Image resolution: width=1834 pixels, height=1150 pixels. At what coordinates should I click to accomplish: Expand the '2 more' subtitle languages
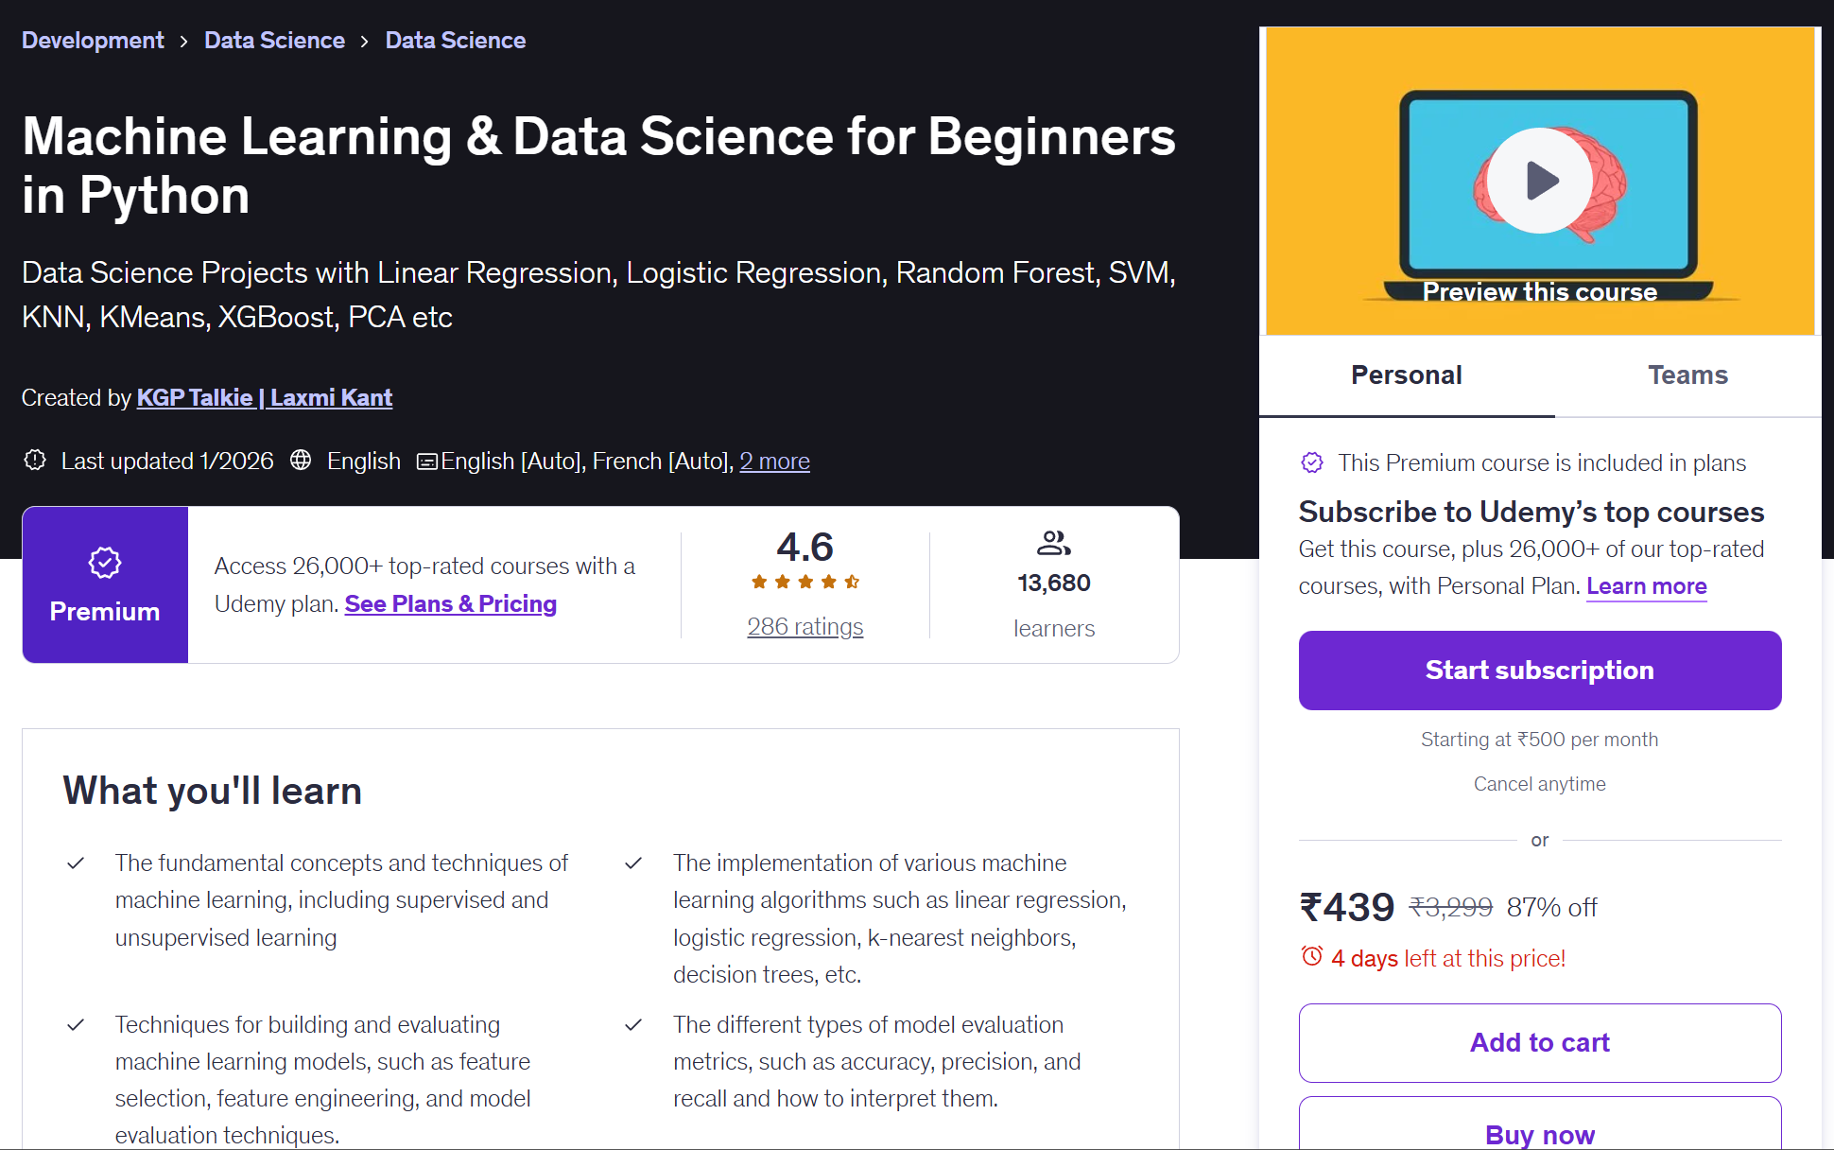pyautogui.click(x=774, y=461)
